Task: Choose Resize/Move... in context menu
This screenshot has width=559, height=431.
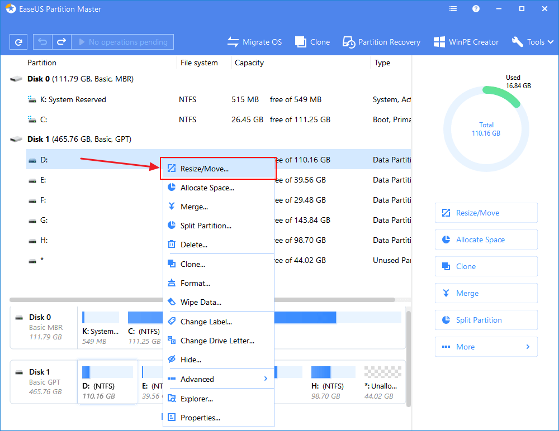Action: point(218,169)
